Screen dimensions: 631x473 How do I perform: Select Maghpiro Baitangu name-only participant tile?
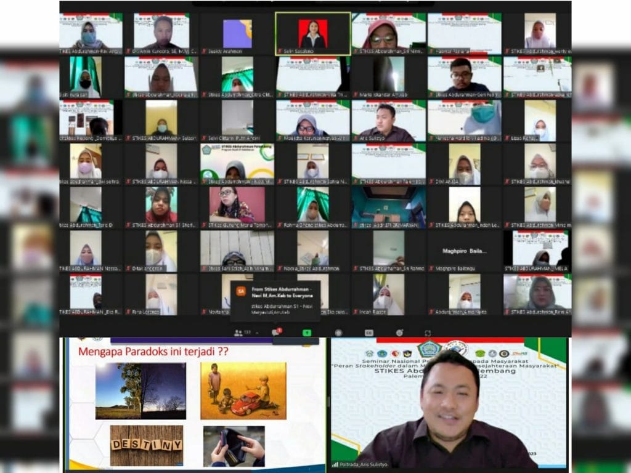point(465,251)
